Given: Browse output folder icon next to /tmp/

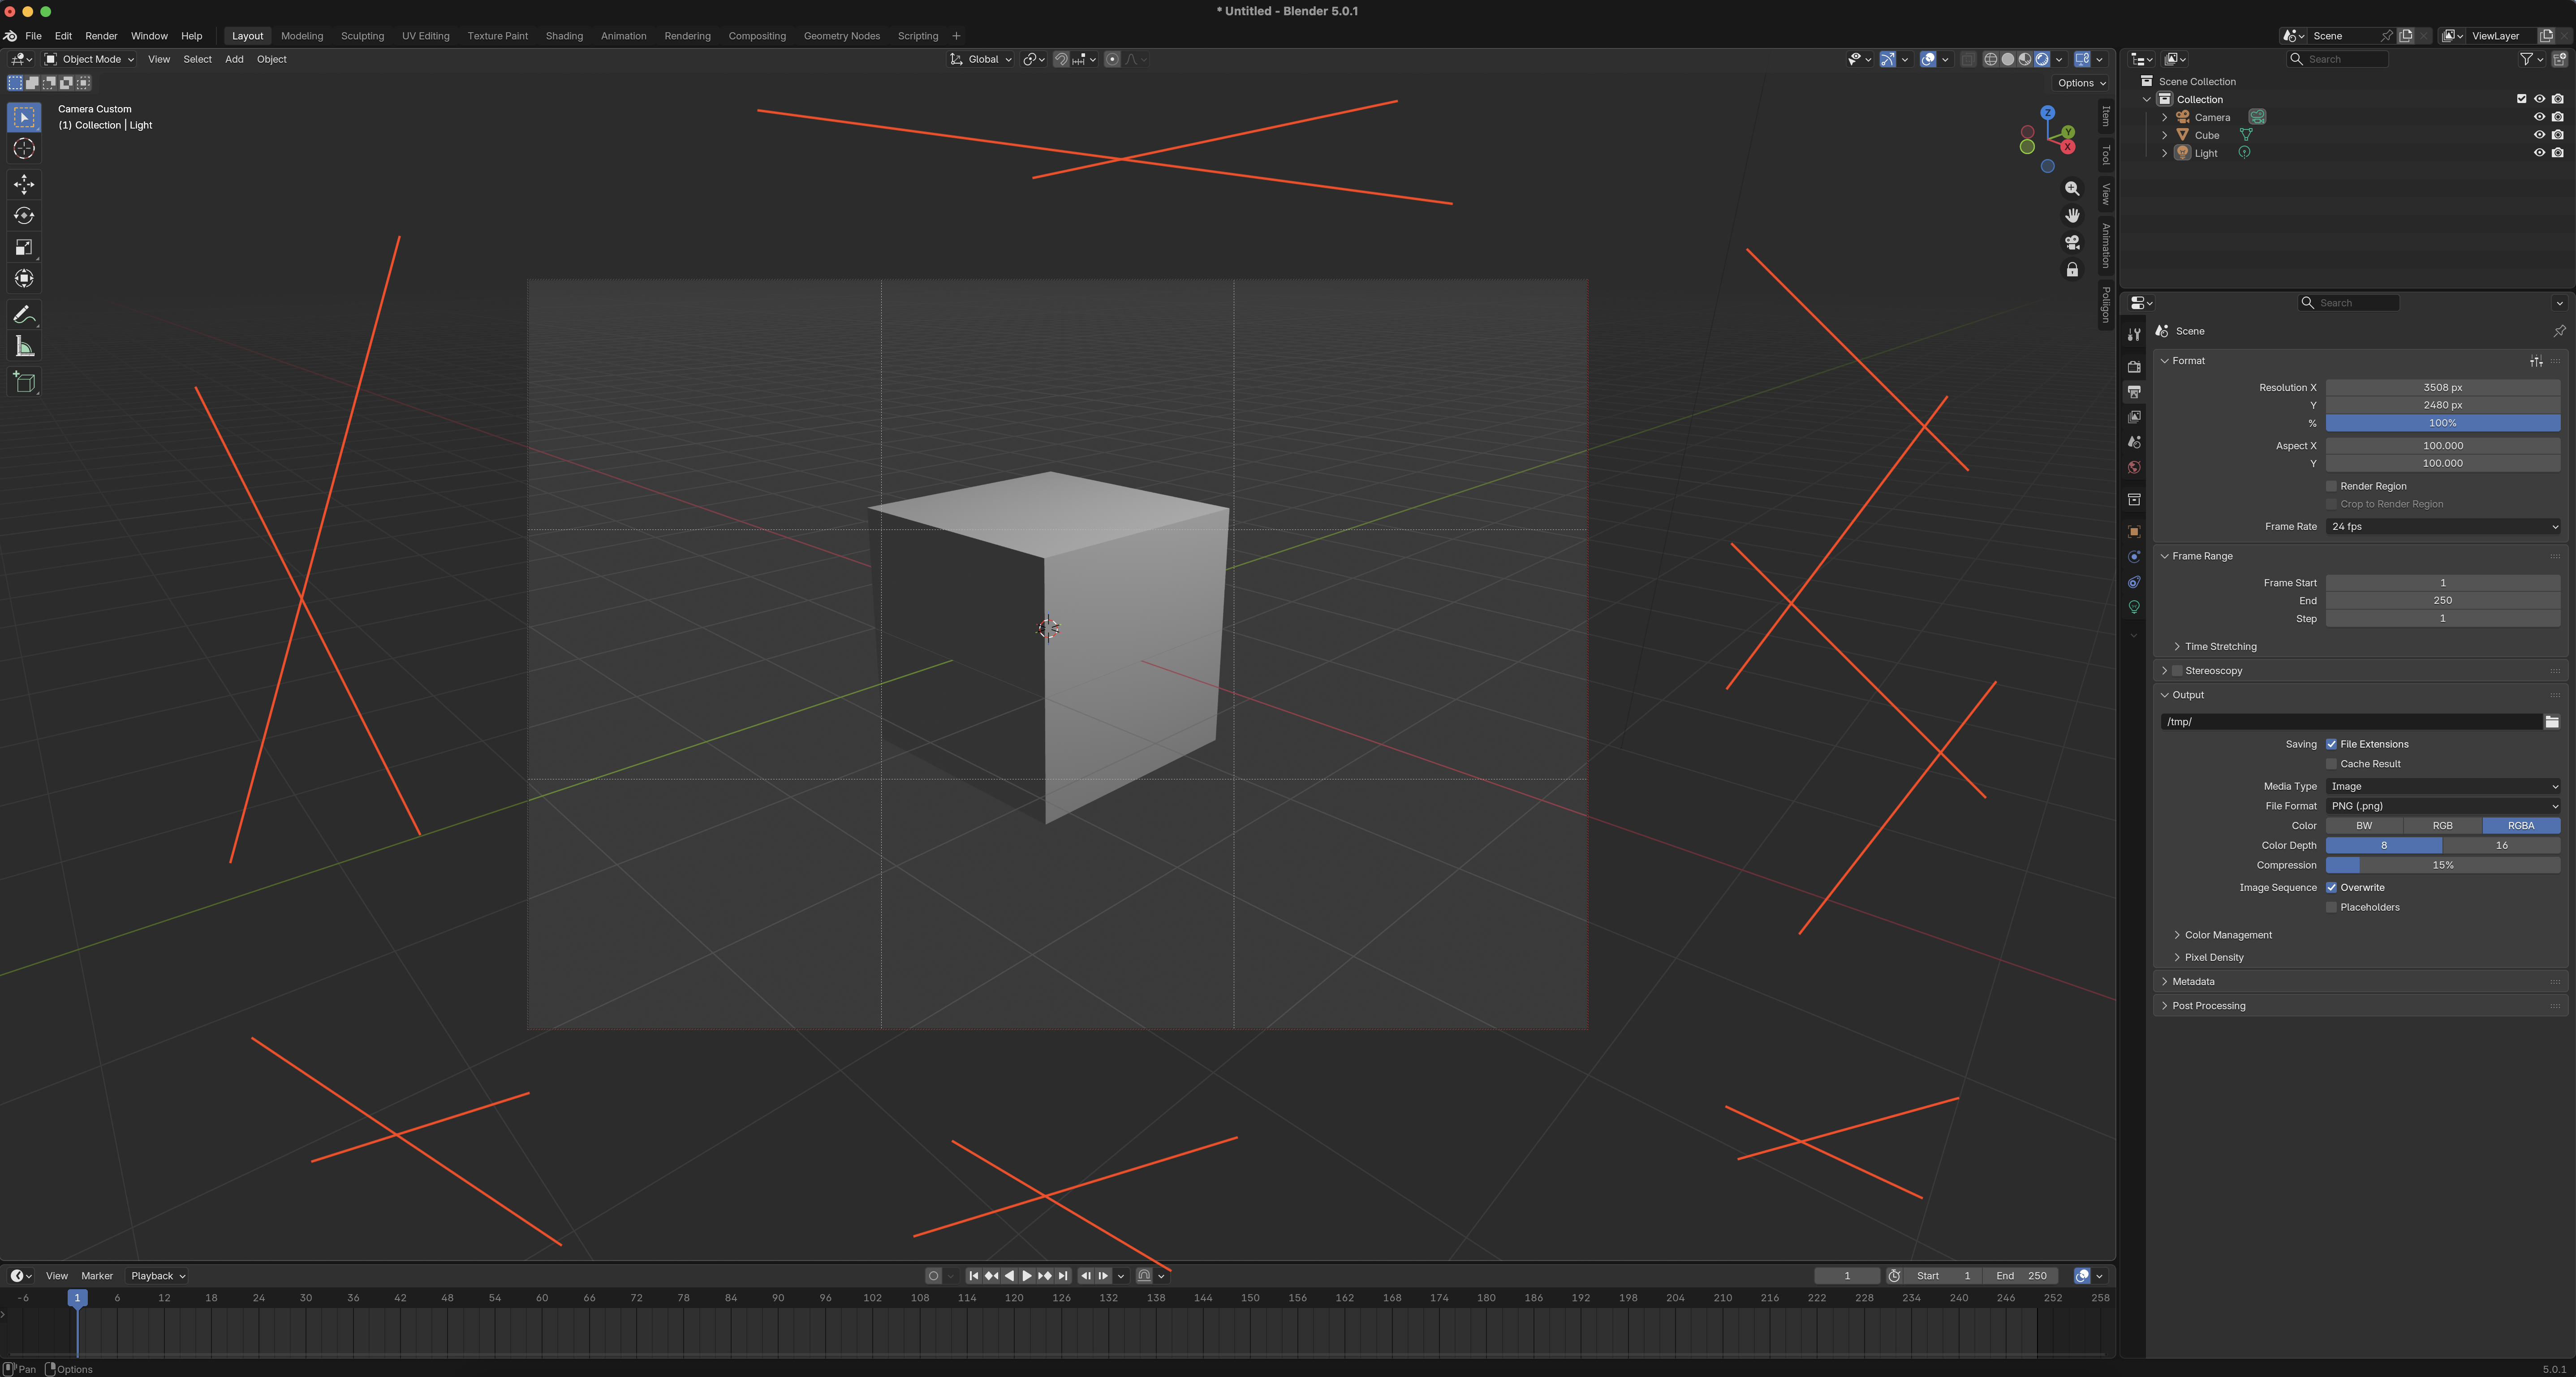Looking at the screenshot, I should tap(2551, 721).
